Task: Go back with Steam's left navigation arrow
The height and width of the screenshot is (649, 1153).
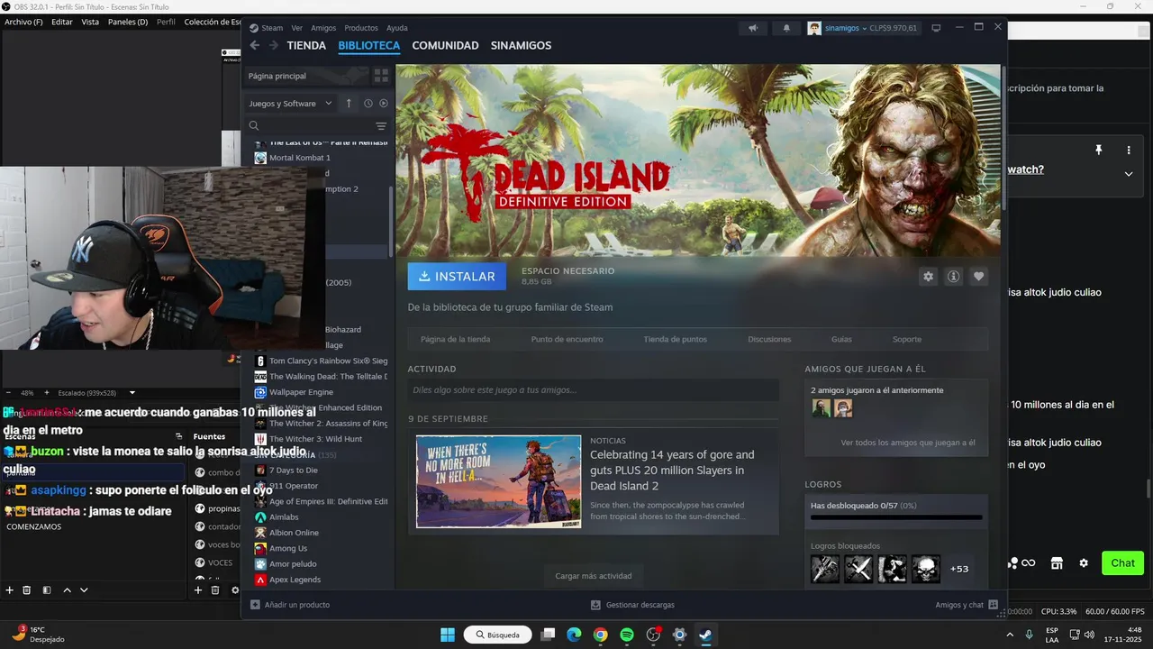Action: (x=254, y=45)
